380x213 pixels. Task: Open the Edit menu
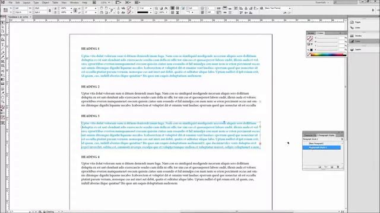coord(18,2)
